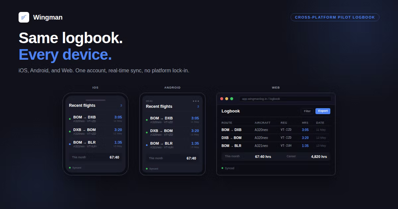Select the DATE column header

tap(320, 123)
